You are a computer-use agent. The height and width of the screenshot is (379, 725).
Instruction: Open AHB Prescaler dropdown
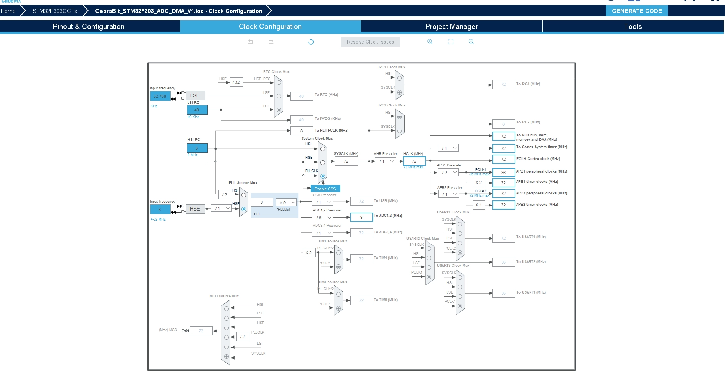coord(386,161)
